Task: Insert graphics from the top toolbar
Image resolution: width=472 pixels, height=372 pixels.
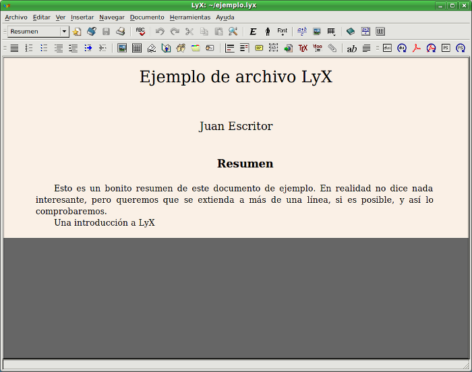Action: point(317,31)
